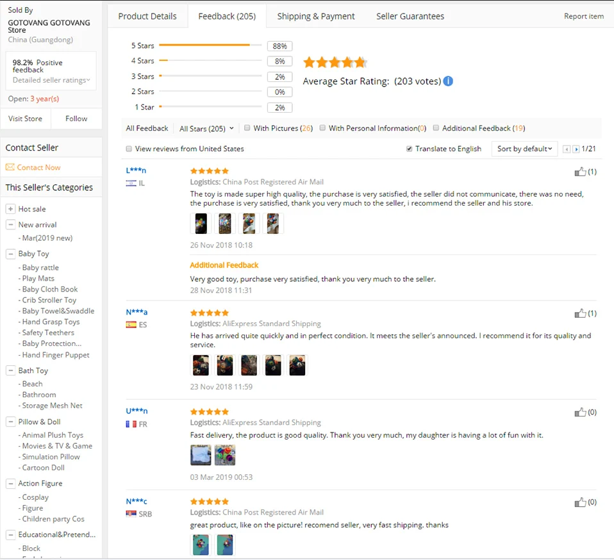Screen dimensions: 614x560
Task: Open the Feedback (205) tab
Action: coord(227,17)
